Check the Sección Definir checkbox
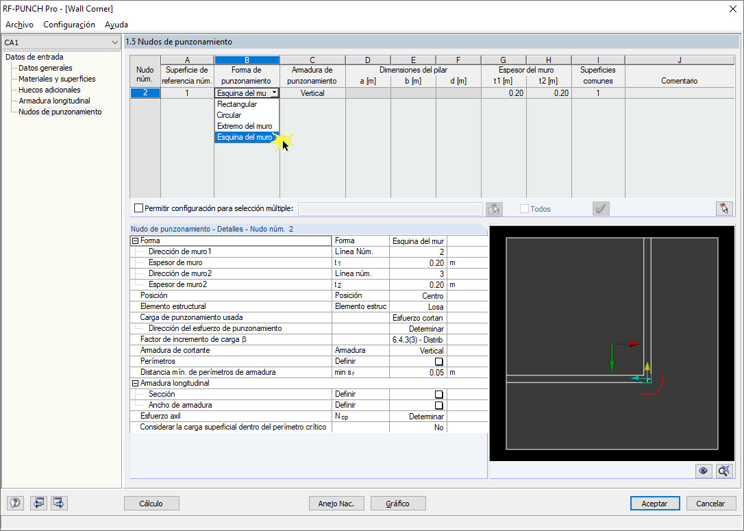This screenshot has height=531, width=744. coord(439,395)
